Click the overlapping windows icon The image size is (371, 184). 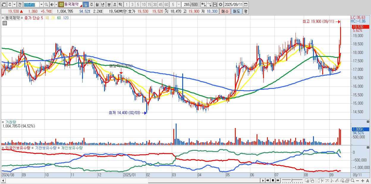(312, 180)
